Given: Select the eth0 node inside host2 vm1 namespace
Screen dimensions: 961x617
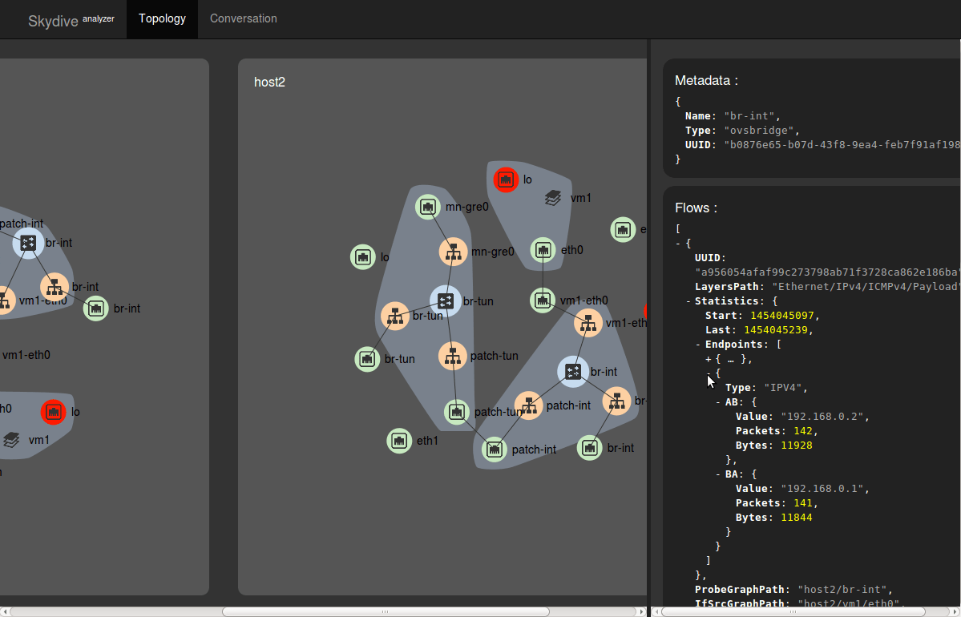Looking at the screenshot, I should point(543,250).
